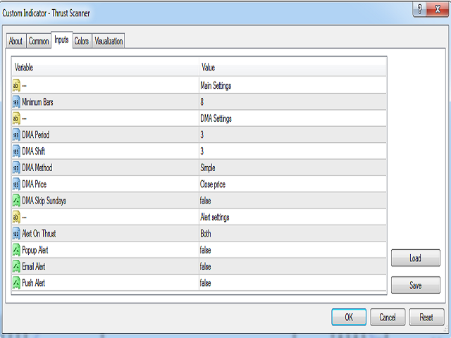Click the Alert On Thrust variable icon
Image resolution: width=451 pixels, height=338 pixels.
click(16, 233)
